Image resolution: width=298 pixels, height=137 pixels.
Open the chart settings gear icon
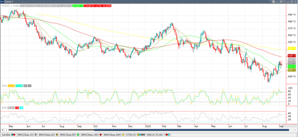click(x=274, y=1)
